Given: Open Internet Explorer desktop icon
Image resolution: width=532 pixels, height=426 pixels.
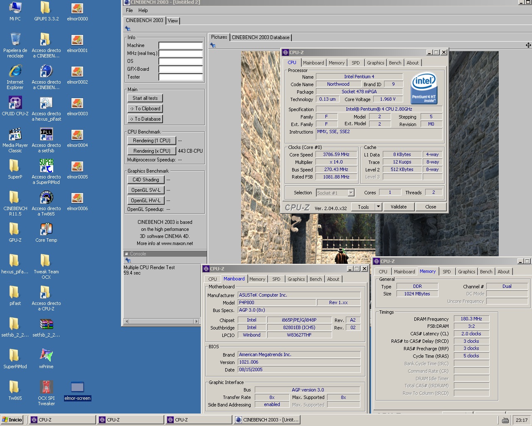Looking at the screenshot, I should (15, 77).
